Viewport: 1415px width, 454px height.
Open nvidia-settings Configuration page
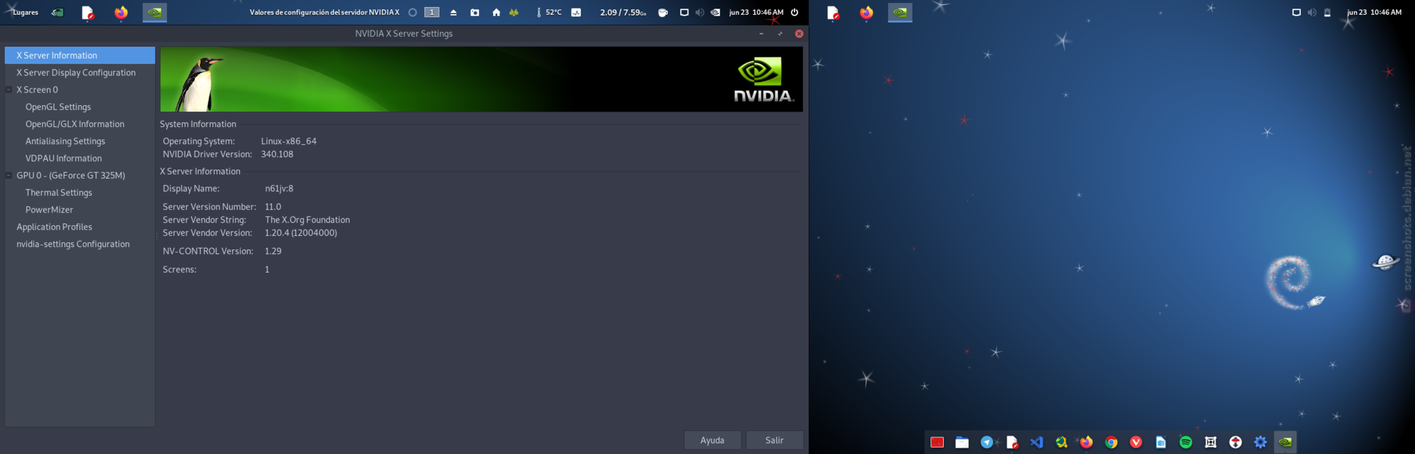click(73, 244)
